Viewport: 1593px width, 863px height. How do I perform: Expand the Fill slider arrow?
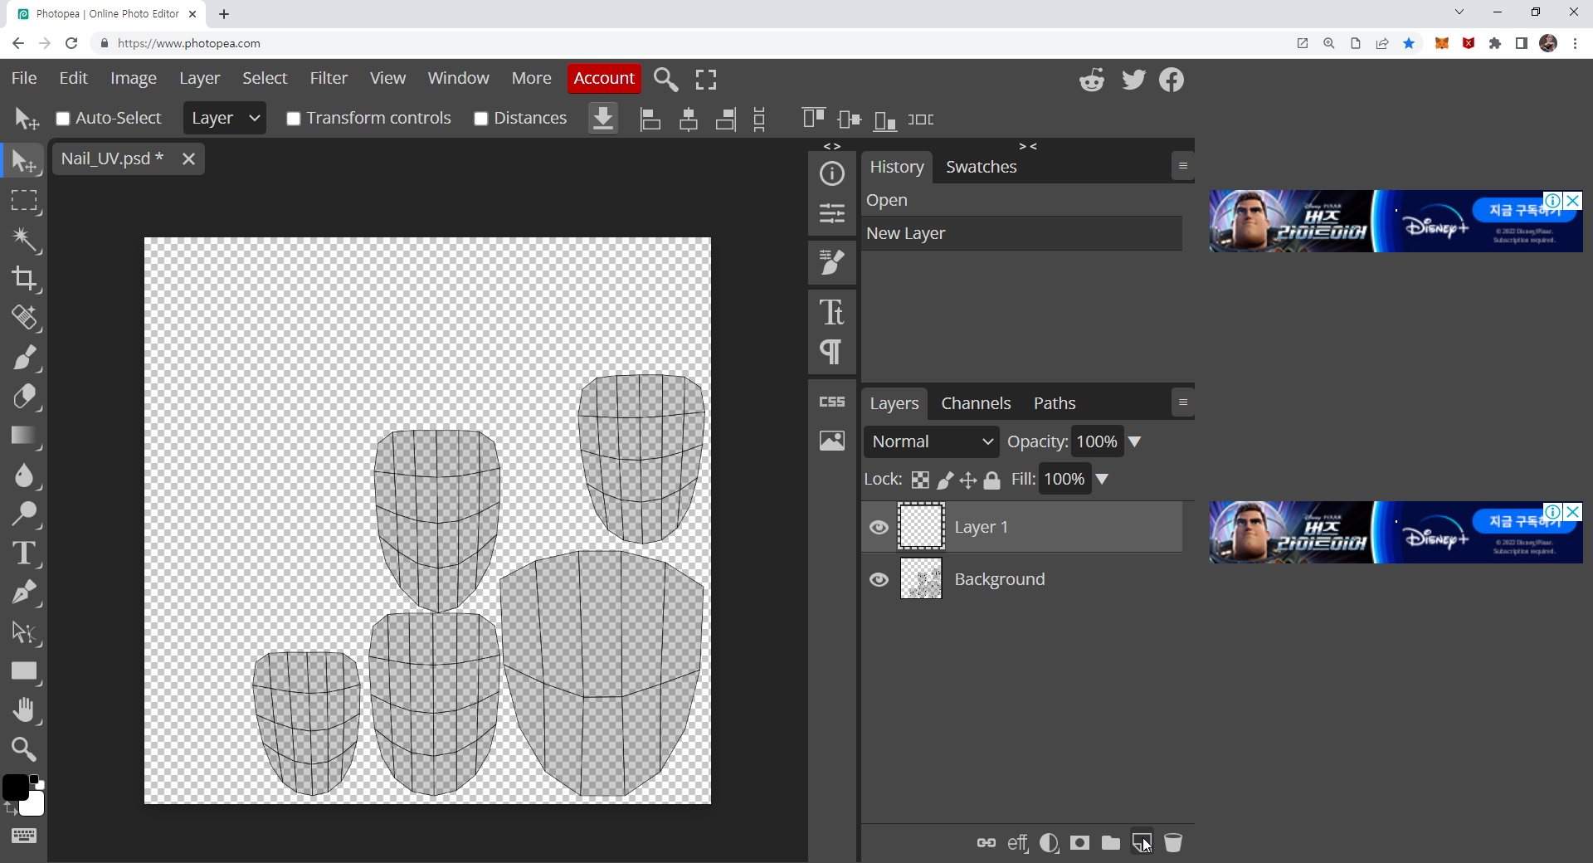pyautogui.click(x=1102, y=479)
